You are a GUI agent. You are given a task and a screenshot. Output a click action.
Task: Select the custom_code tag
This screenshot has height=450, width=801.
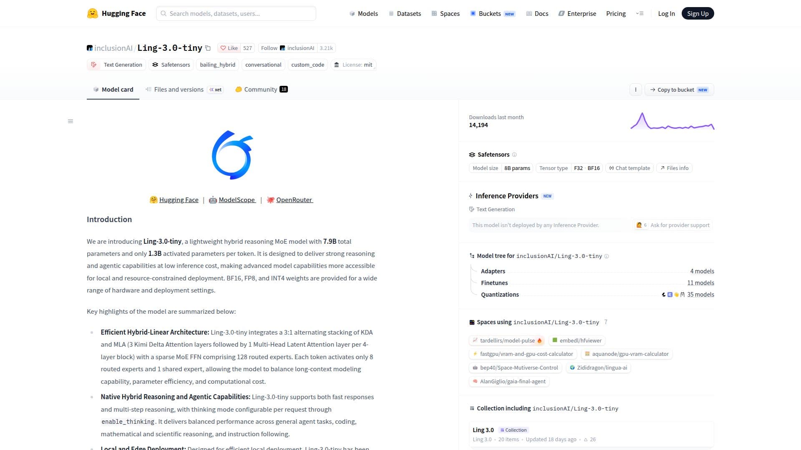coord(307,65)
